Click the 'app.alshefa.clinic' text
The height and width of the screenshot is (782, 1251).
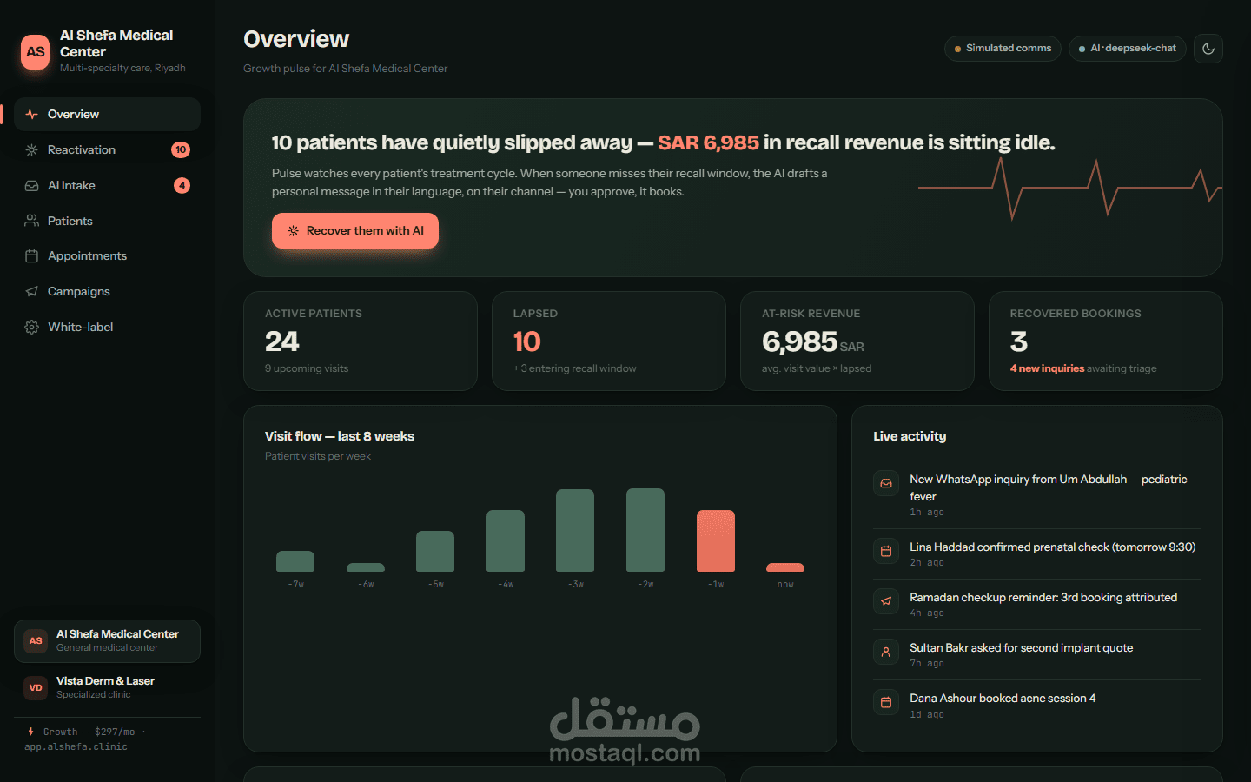click(x=76, y=747)
